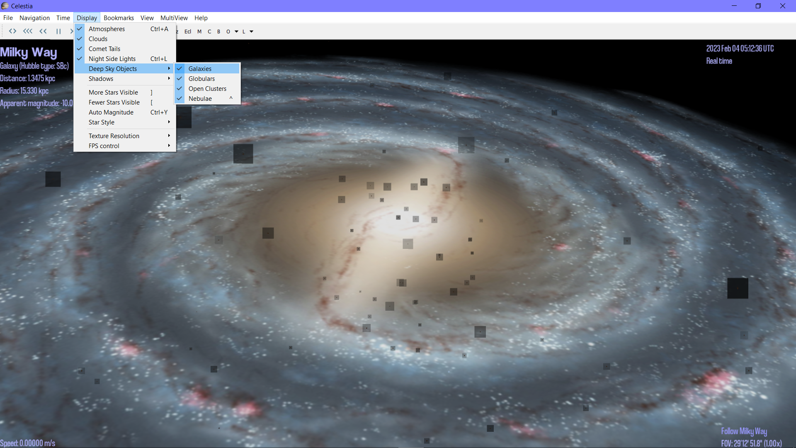Uncheck Atmospheres in the Display menu
The image size is (796, 448).
125,29
